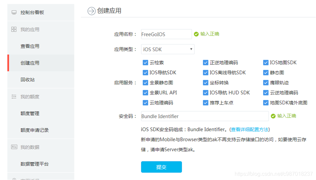Image resolution: width=316 pixels, height=180 pixels.
Task: Click the blue 提交 submit button
Action: [x=161, y=167]
